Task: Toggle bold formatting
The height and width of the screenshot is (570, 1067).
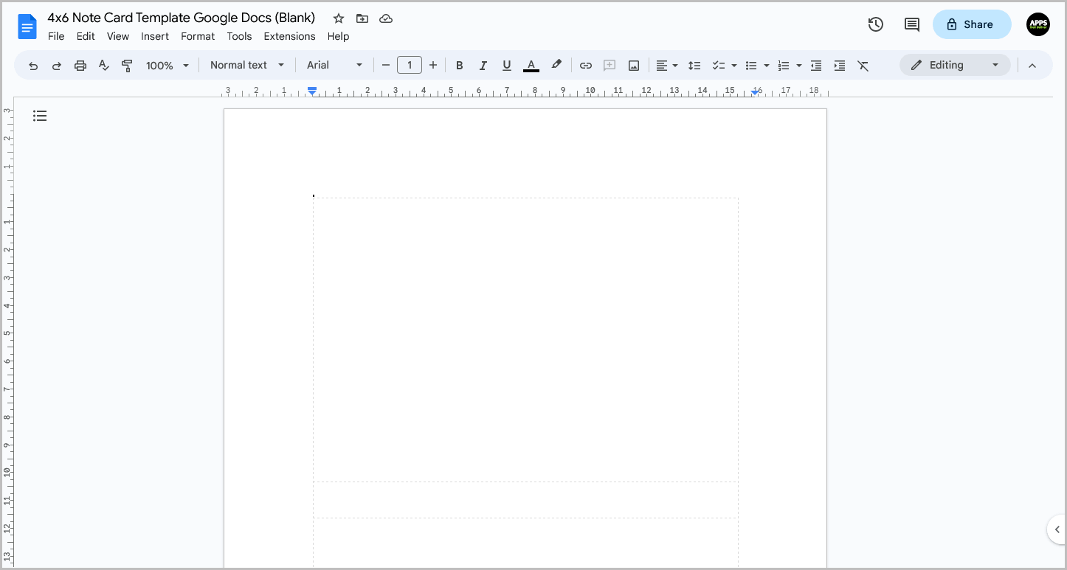Action: point(459,65)
